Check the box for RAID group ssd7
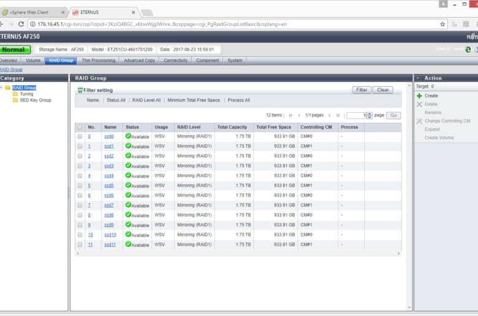Screen dimensions: 478x316 click(x=80, y=205)
